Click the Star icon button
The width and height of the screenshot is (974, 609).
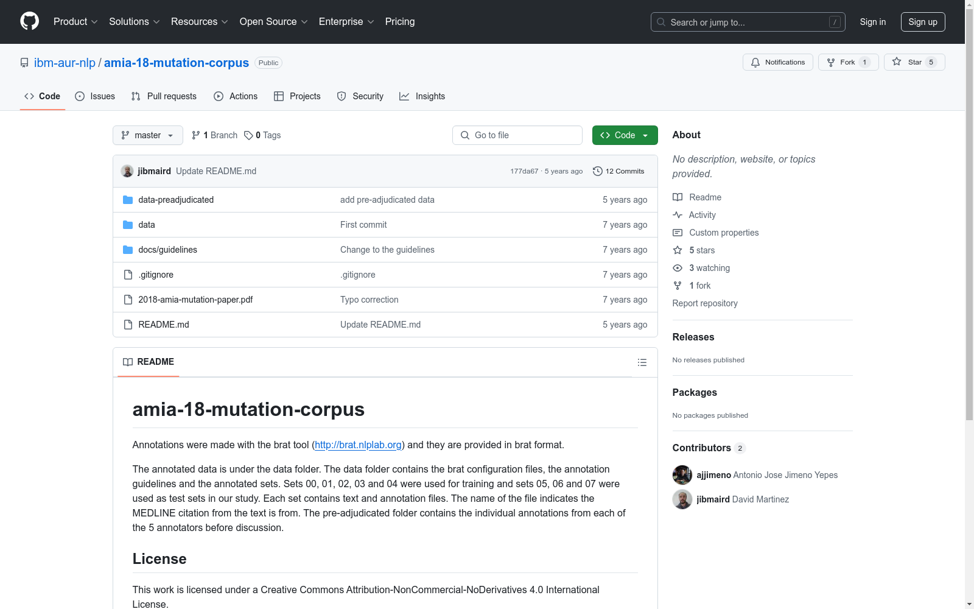pyautogui.click(x=914, y=62)
